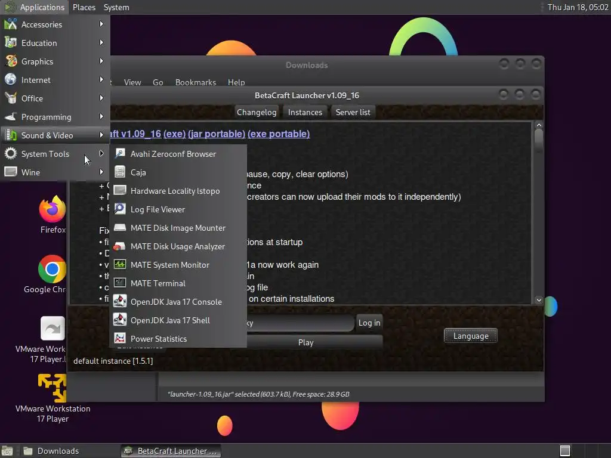
Task: Switch to the Server list tab
Action: pos(353,112)
